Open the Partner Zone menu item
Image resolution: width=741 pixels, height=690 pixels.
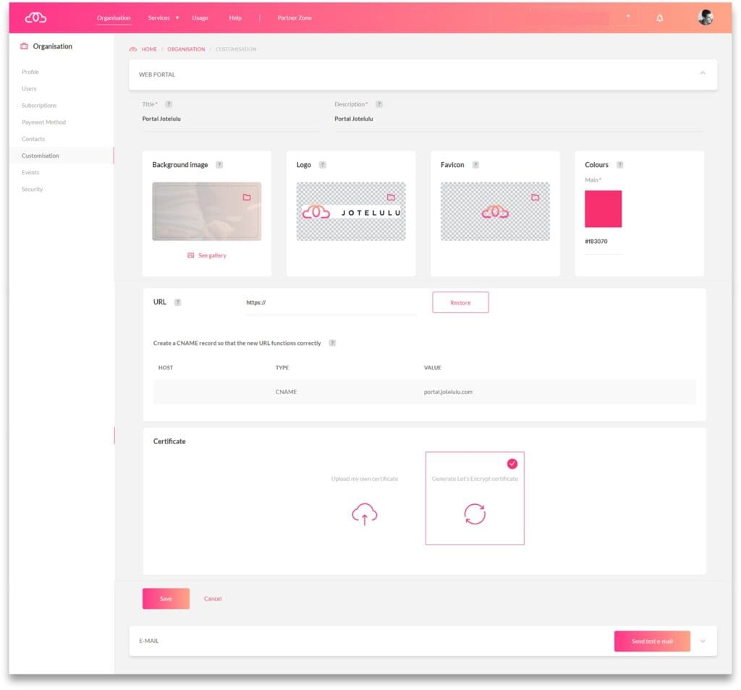click(295, 17)
